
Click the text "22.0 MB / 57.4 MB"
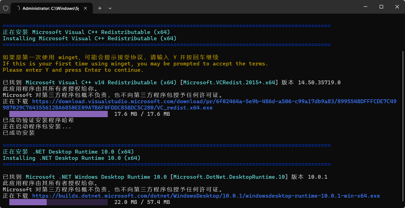[142, 202]
